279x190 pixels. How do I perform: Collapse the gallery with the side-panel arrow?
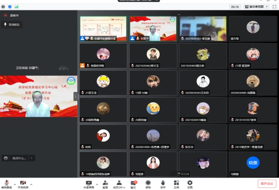(x=75, y=97)
